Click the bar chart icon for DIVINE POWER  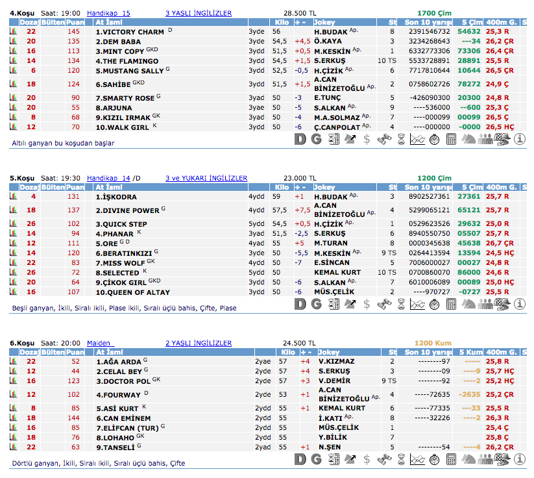coord(12,210)
